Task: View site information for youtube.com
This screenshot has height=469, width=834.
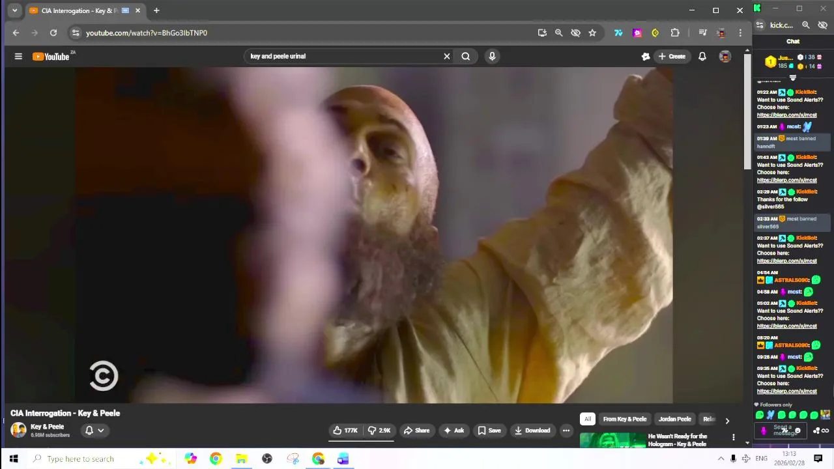Action: [x=76, y=33]
